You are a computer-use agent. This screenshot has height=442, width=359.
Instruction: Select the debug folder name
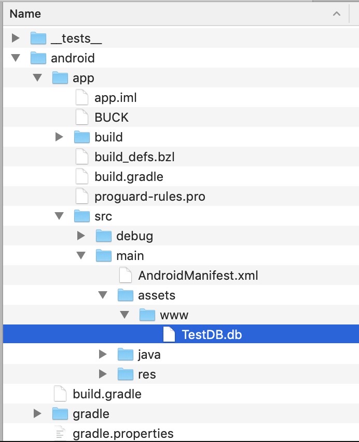tap(135, 236)
